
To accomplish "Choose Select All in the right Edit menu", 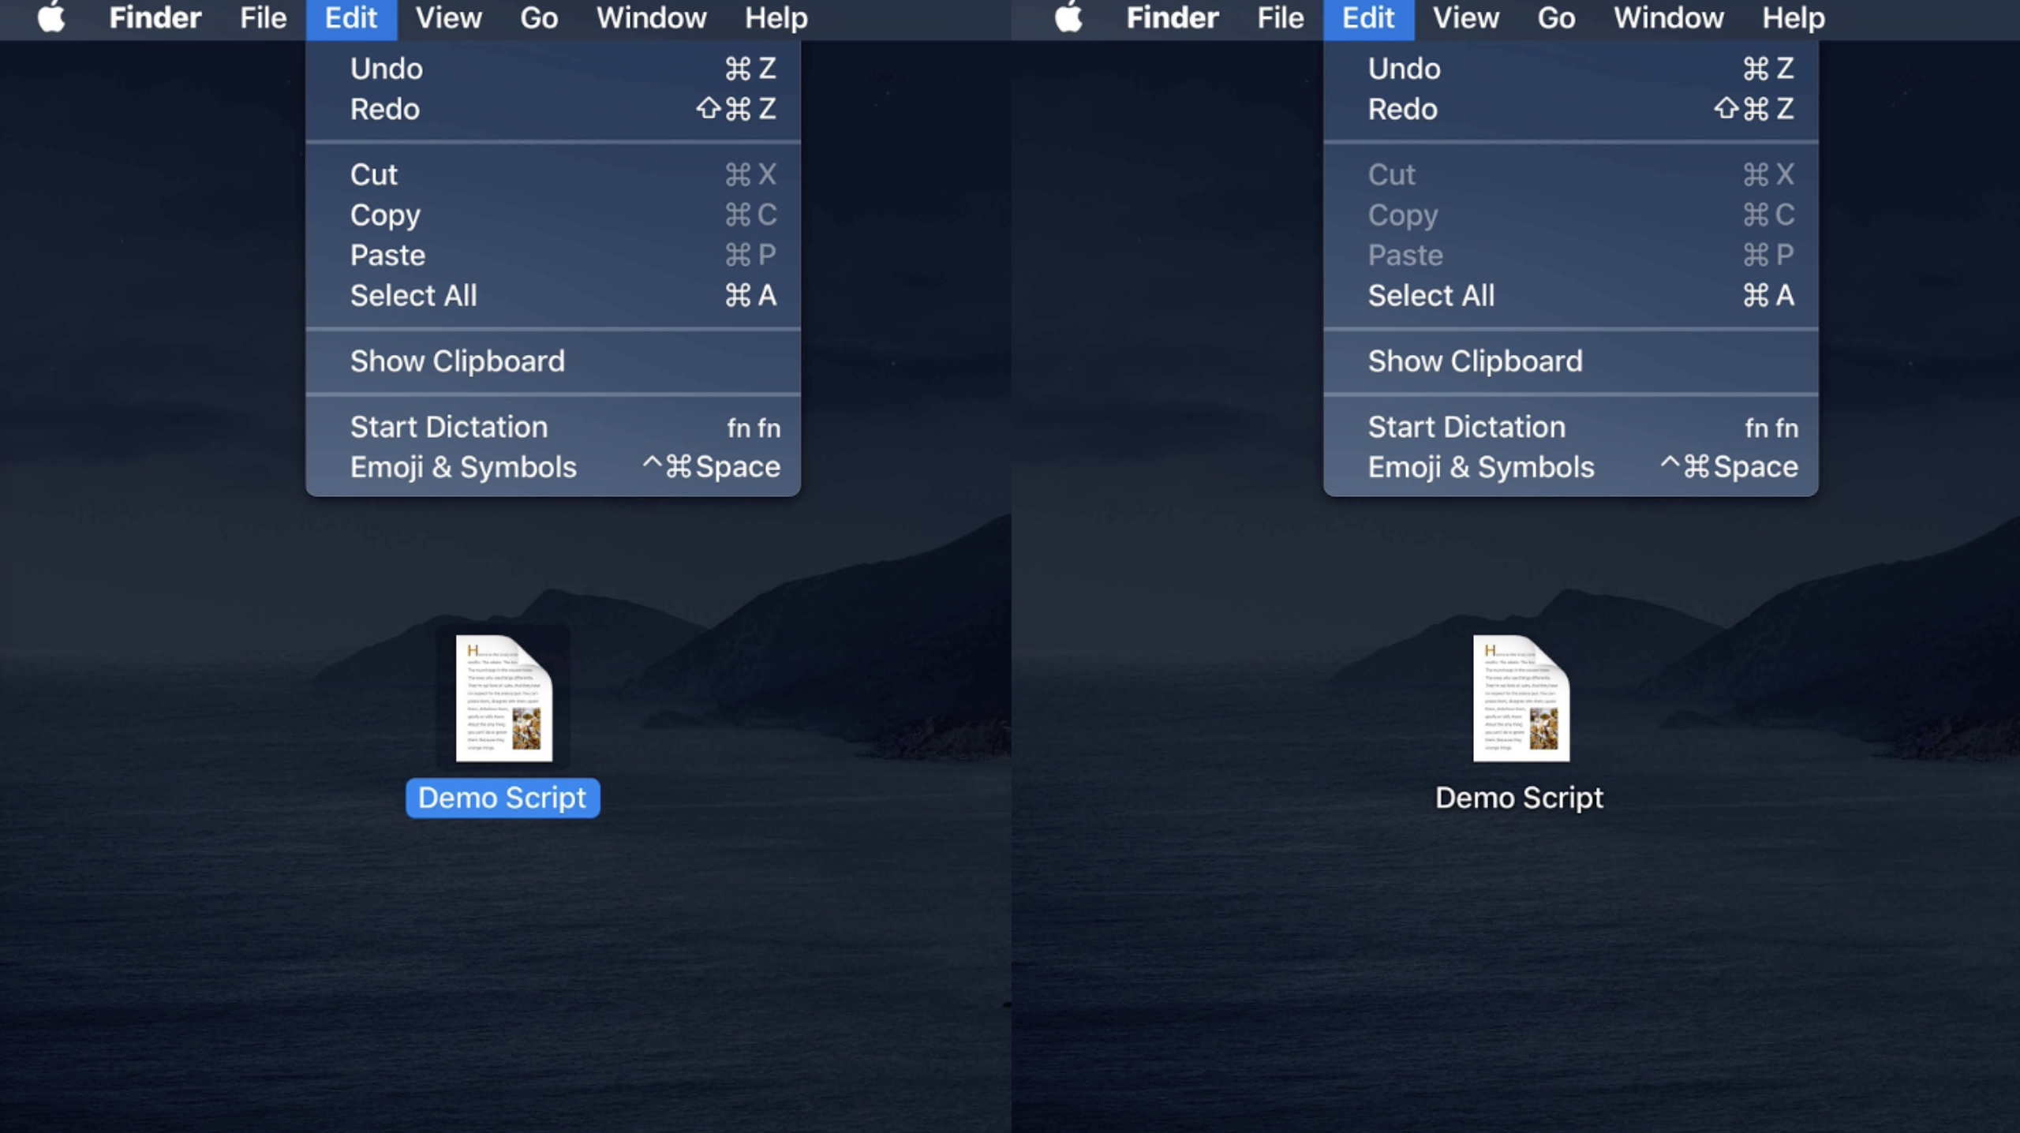I will click(x=1431, y=295).
